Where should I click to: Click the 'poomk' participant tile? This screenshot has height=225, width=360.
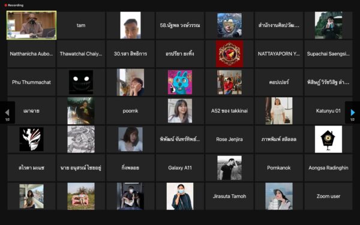tap(130, 110)
